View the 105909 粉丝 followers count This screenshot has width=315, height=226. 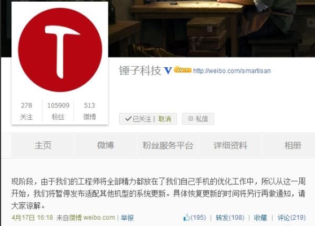tap(58, 111)
